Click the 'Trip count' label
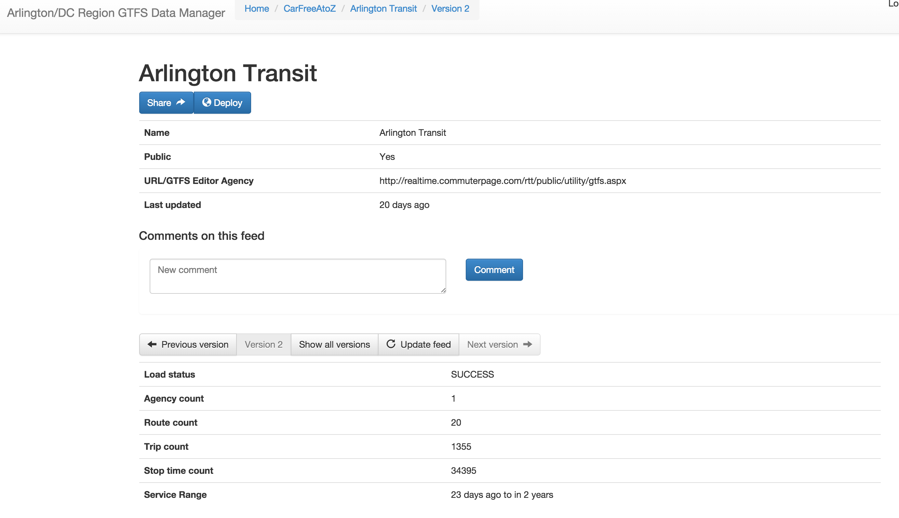The image size is (899, 518). pos(166,447)
